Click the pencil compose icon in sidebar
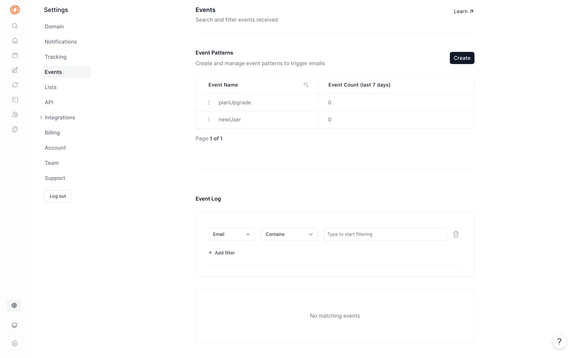Image resolution: width=573 pixels, height=358 pixels. click(15, 70)
